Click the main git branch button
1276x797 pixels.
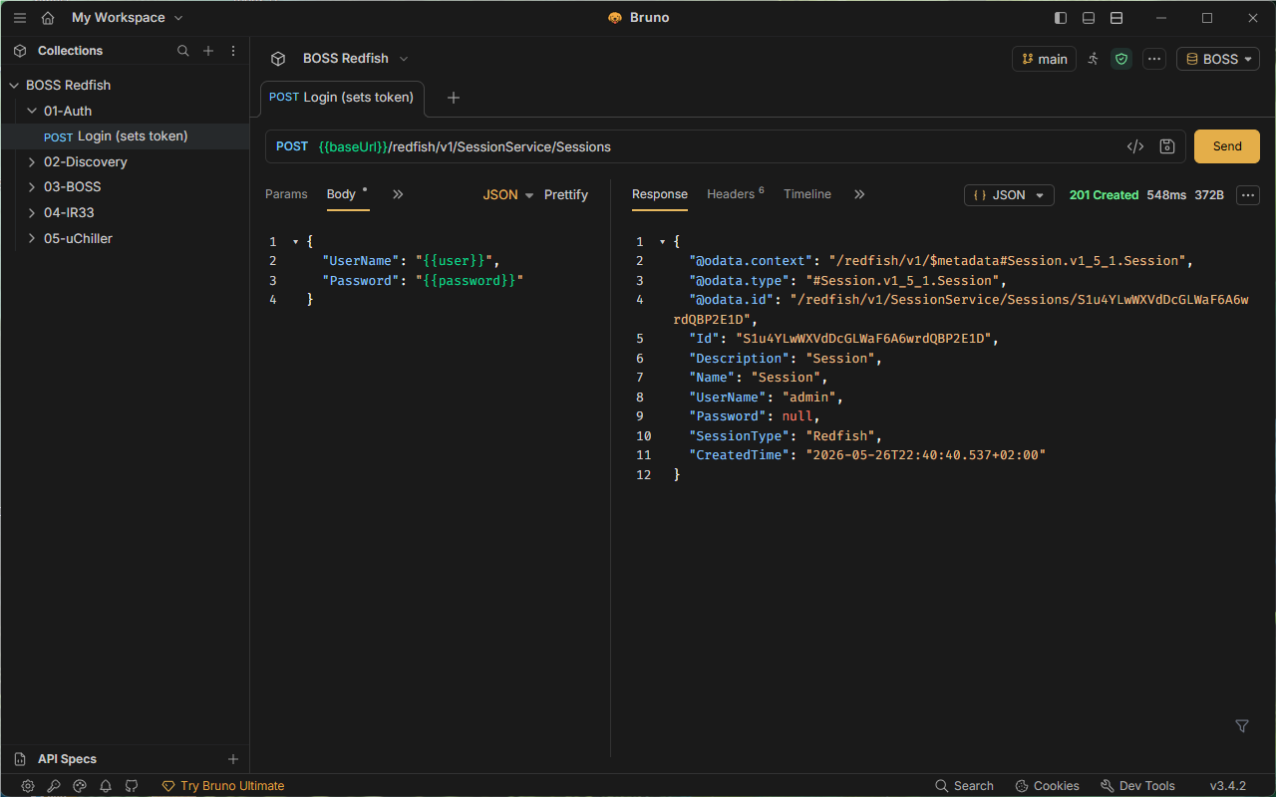click(1044, 59)
